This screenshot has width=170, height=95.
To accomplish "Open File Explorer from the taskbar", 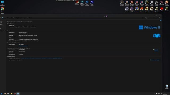I will click(11, 94).
